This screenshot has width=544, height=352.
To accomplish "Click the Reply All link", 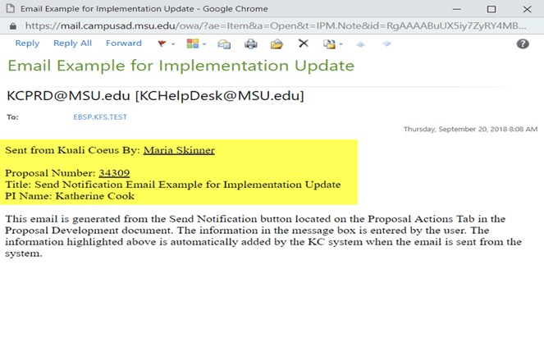I will pos(72,43).
